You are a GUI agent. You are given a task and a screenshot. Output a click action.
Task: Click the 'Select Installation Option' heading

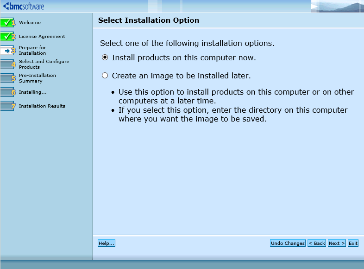(x=149, y=20)
